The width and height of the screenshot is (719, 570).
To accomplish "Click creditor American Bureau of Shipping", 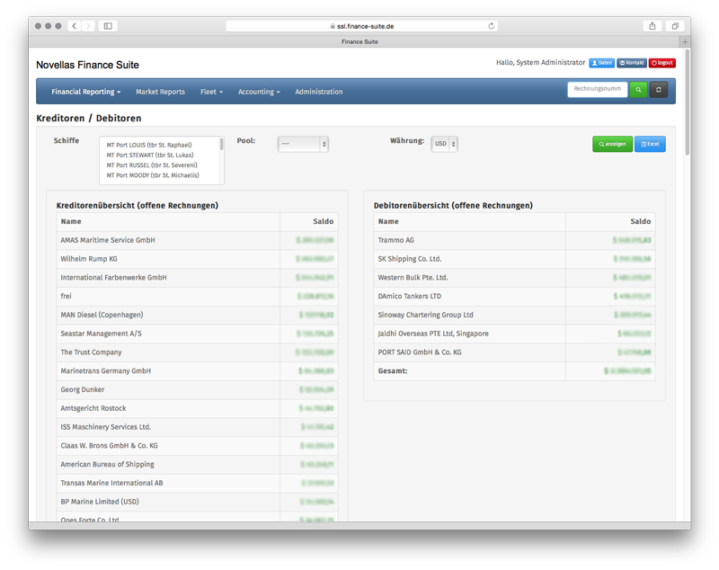I will (x=107, y=465).
